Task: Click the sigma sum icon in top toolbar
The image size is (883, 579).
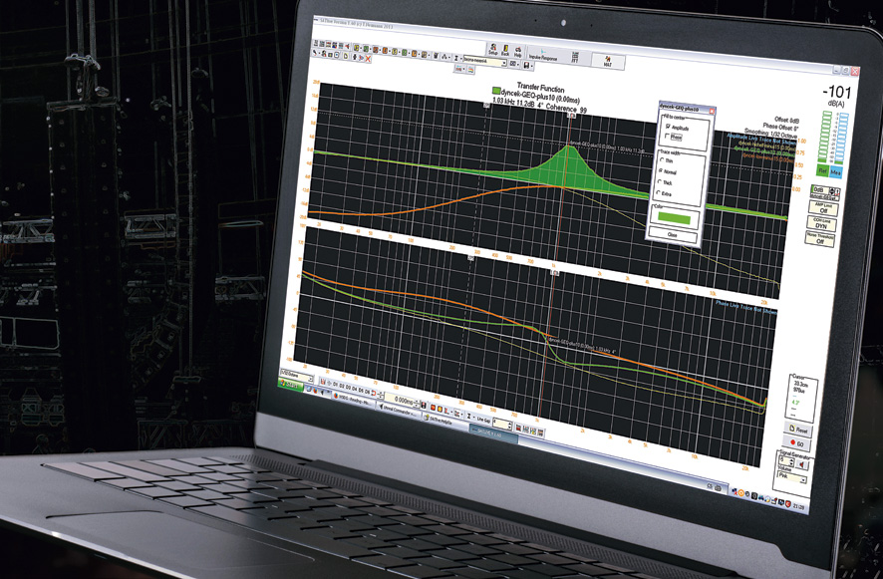Action: tap(456, 58)
